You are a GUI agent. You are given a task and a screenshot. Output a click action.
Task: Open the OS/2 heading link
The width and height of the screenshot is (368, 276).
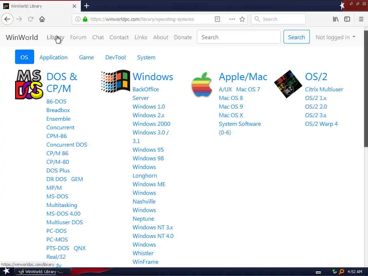tap(316, 77)
